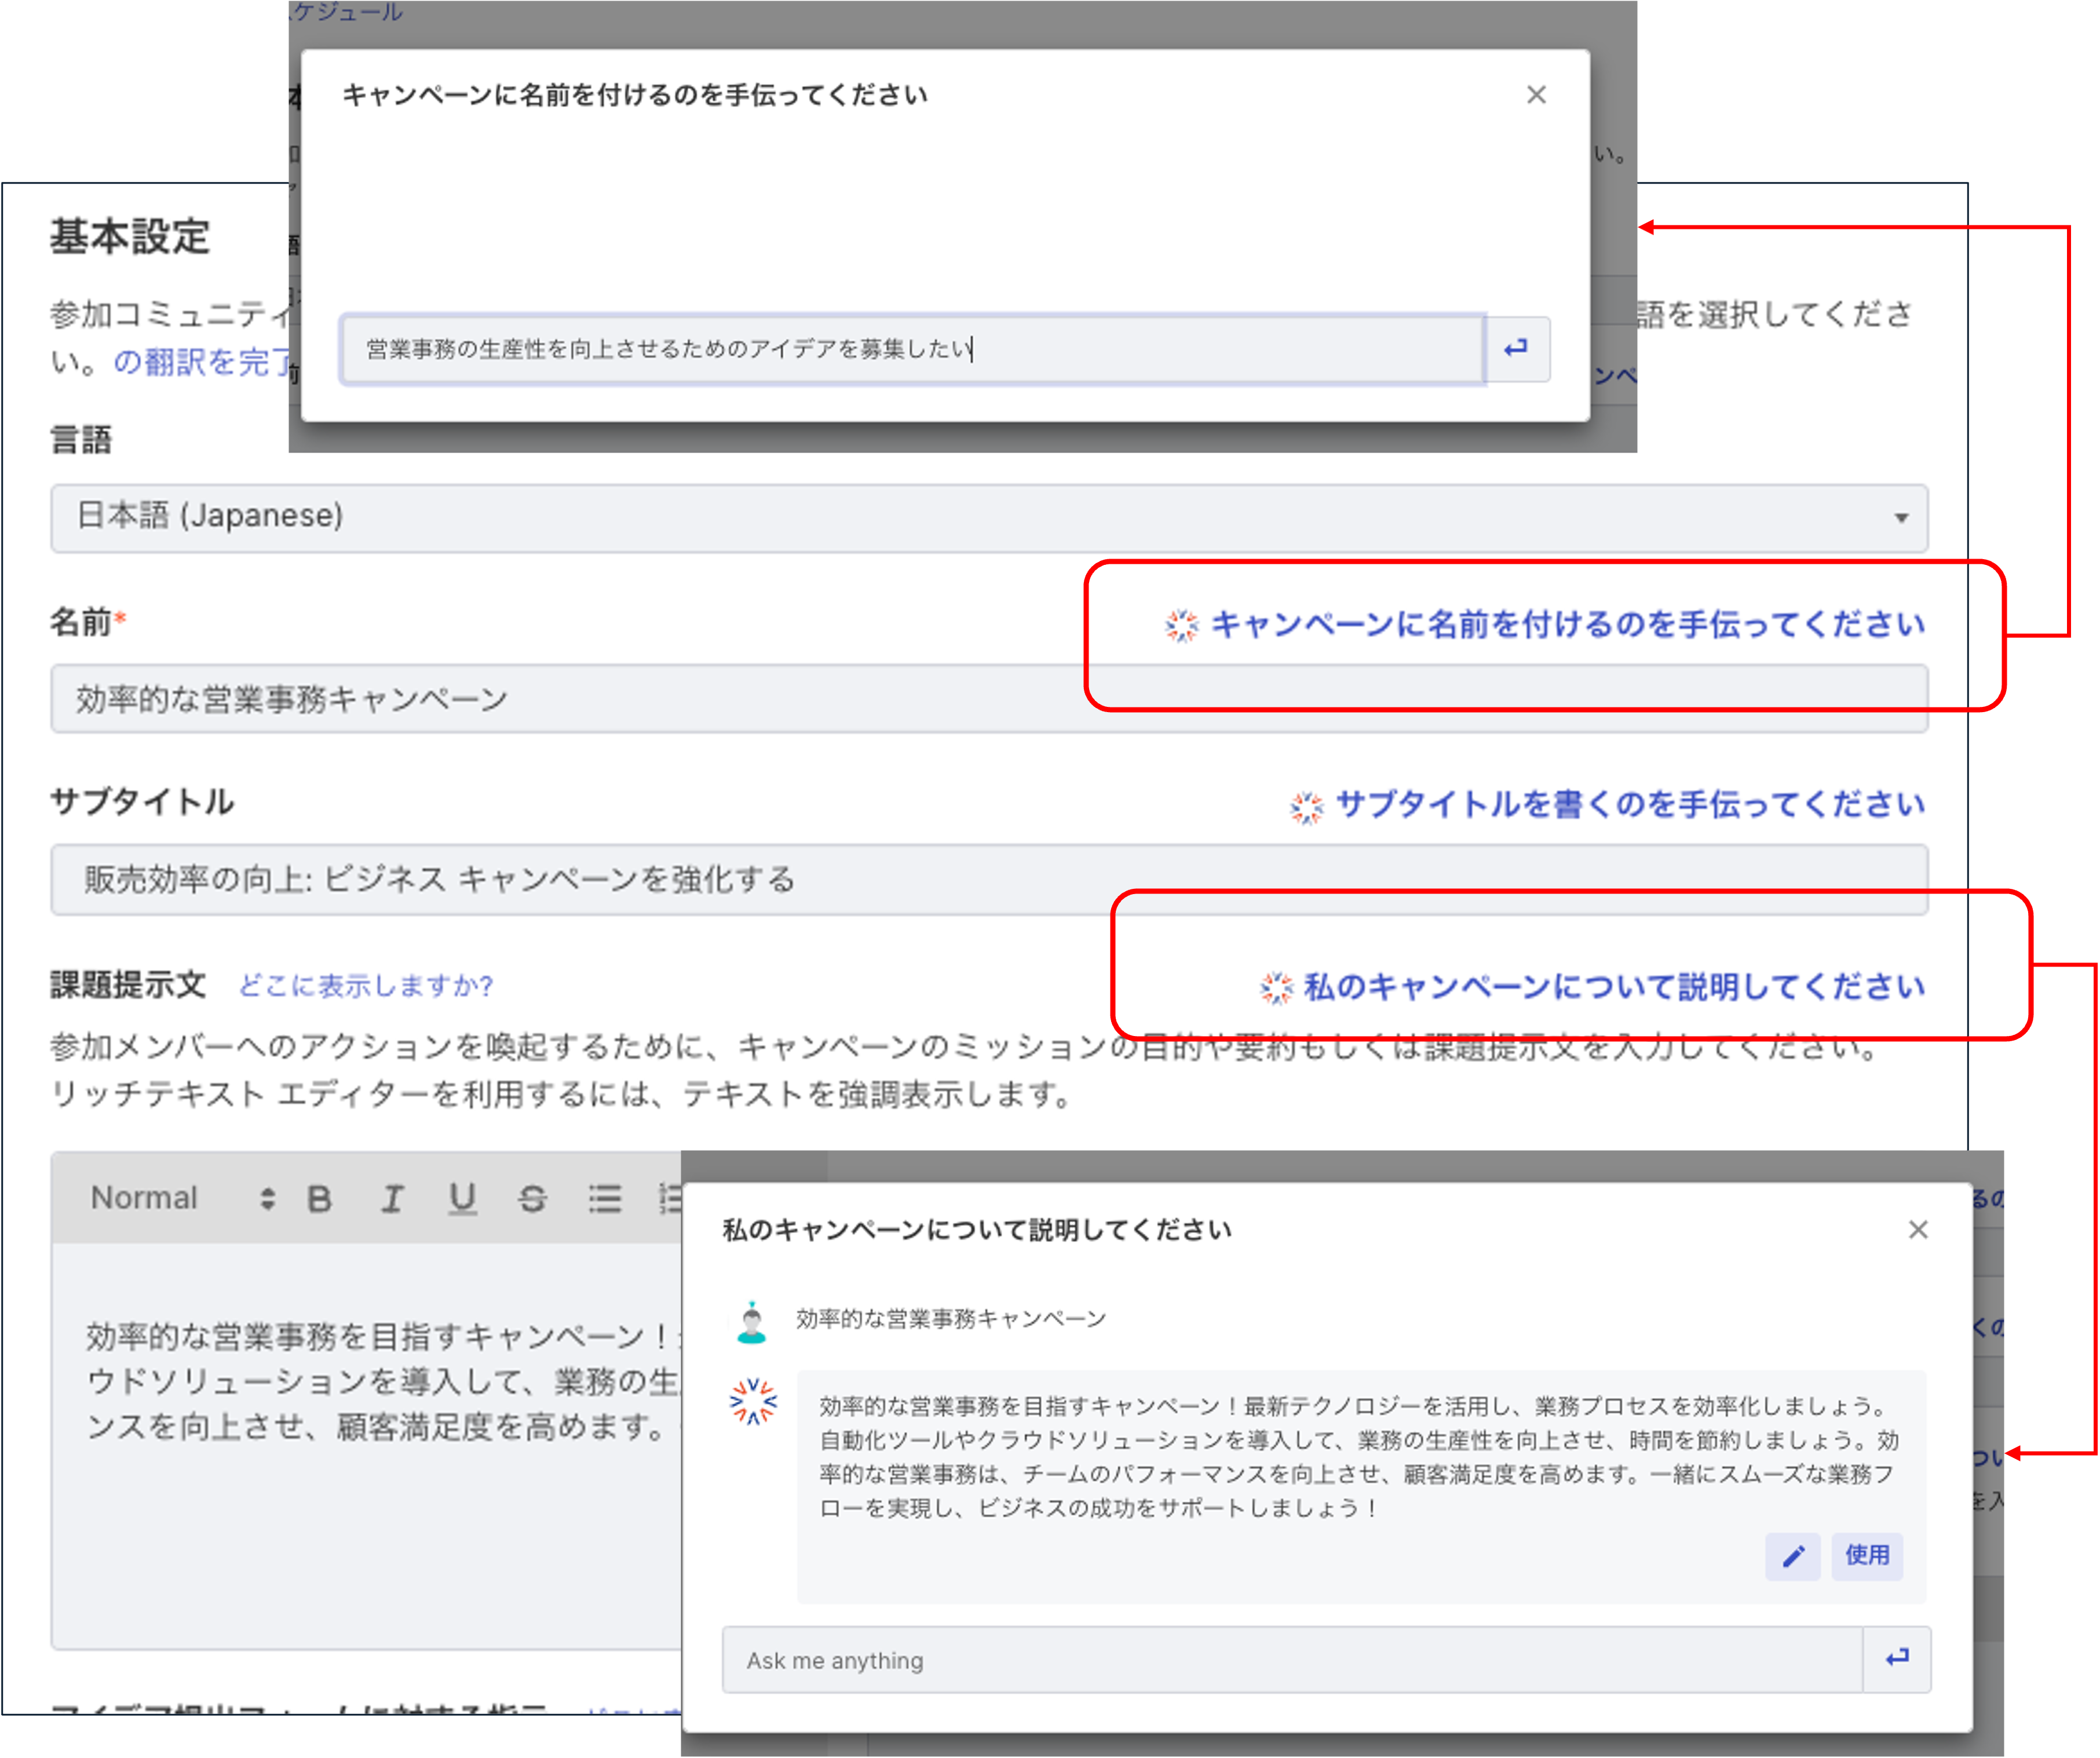This screenshot has width=2100, height=1758.
Task: Close the campaign naming help dialog
Action: [1536, 95]
